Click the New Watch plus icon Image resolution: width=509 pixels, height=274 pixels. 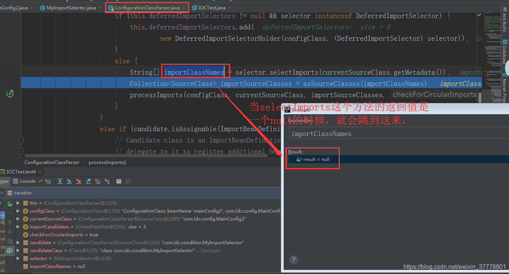(10, 204)
